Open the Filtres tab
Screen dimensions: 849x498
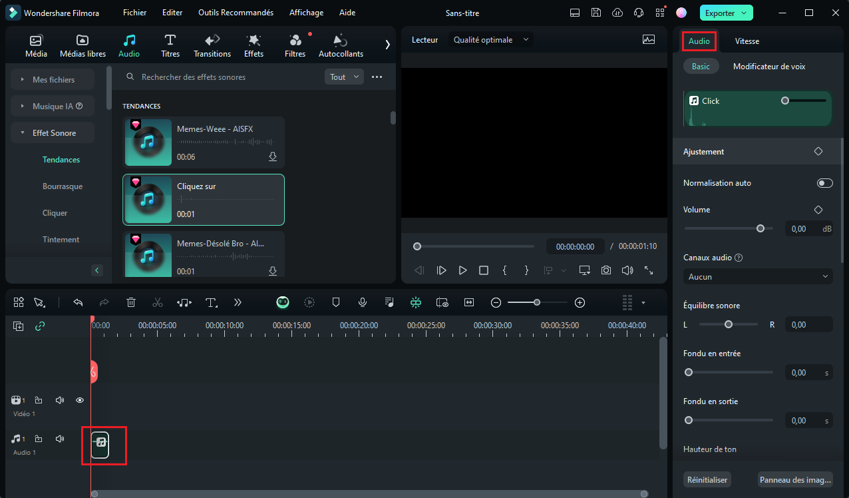[295, 46]
